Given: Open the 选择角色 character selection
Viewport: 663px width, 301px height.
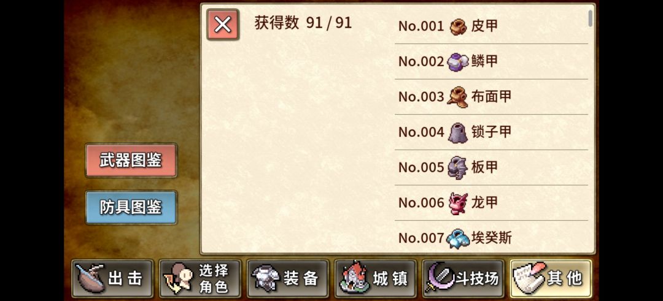Looking at the screenshot, I should (200, 279).
